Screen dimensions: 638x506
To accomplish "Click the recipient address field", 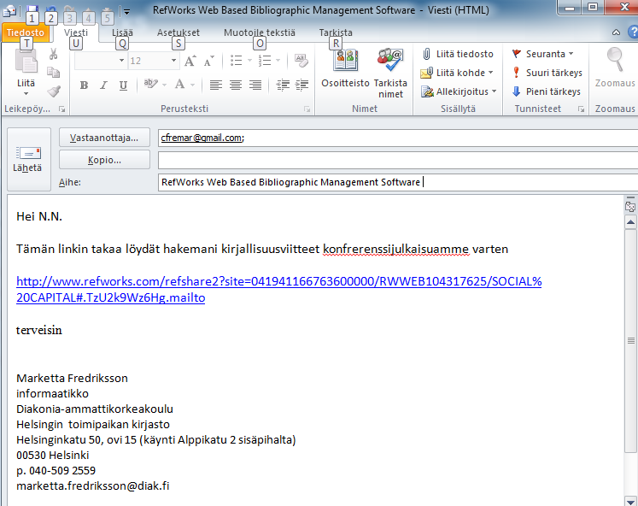I will pyautogui.click(x=397, y=138).
